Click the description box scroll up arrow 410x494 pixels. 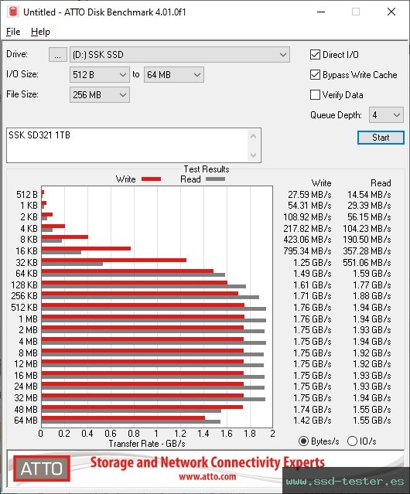[254, 137]
